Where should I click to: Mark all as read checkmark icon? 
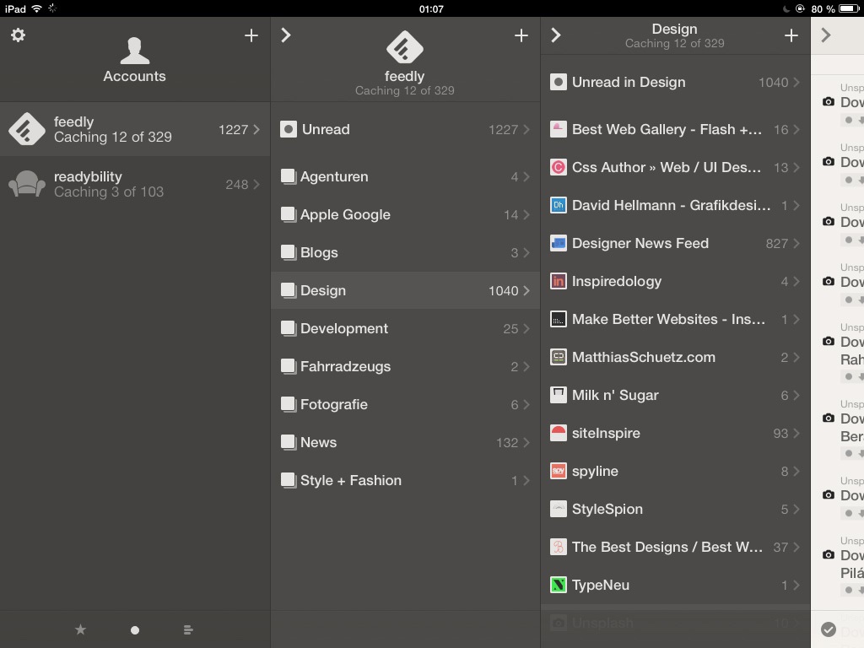829,629
